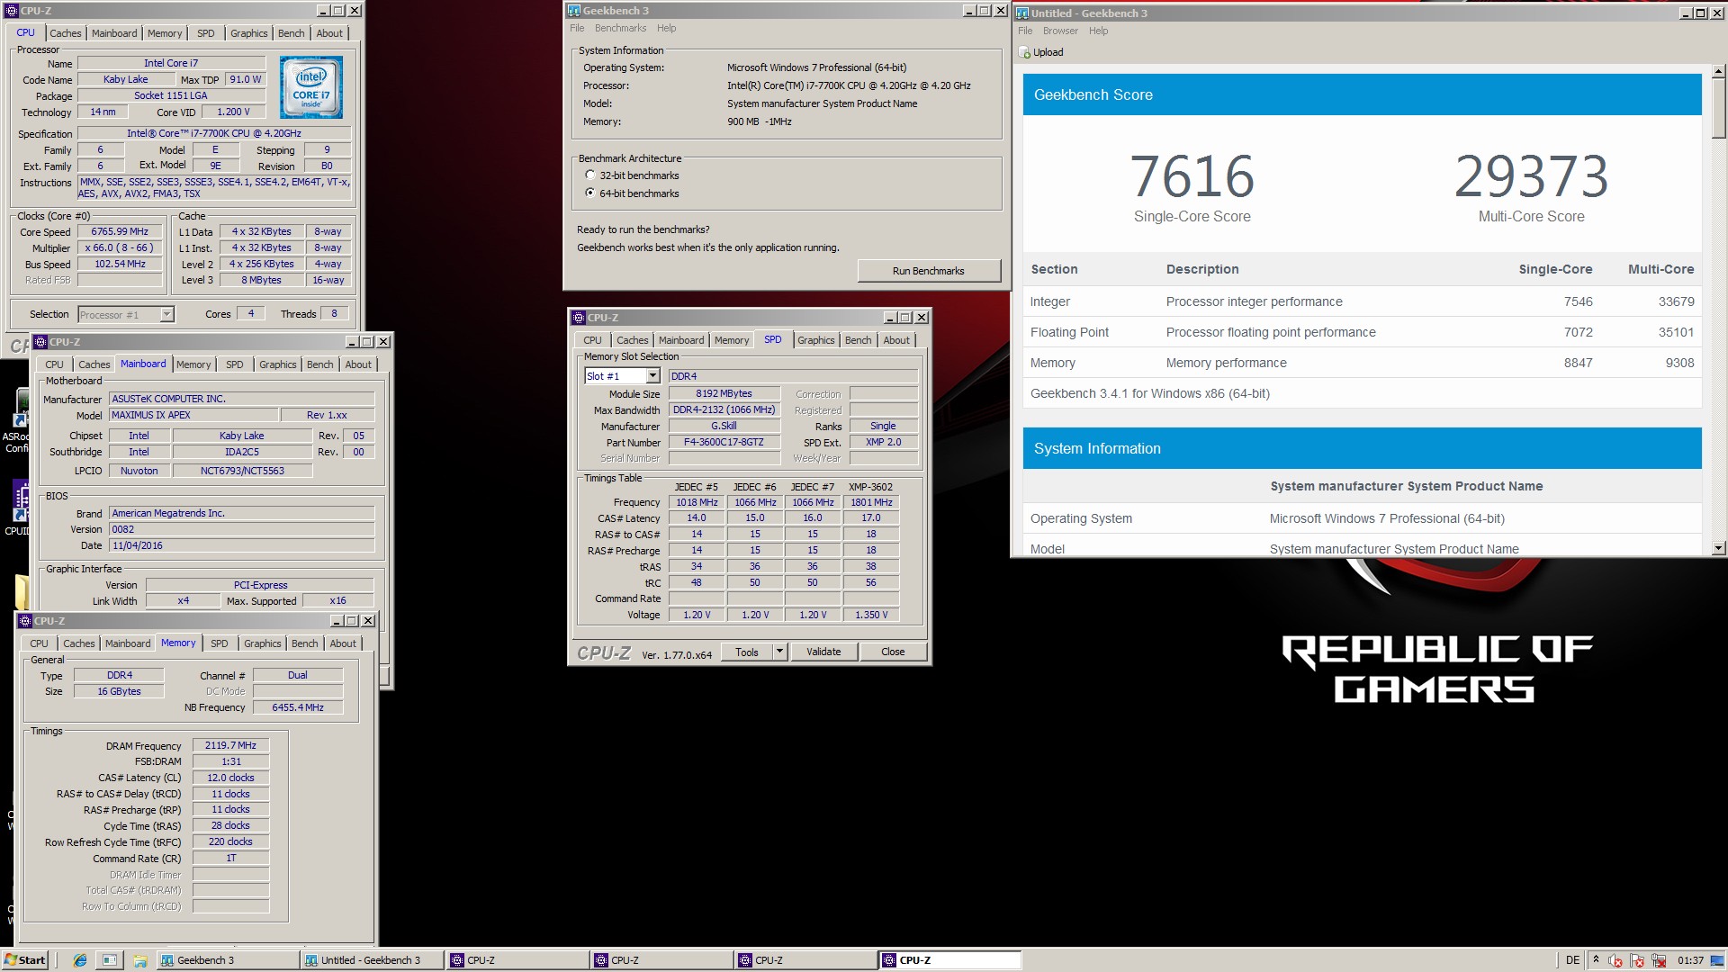Viewport: 1728px width, 972px height.
Task: Open the Windows Start menu
Action: [25, 960]
